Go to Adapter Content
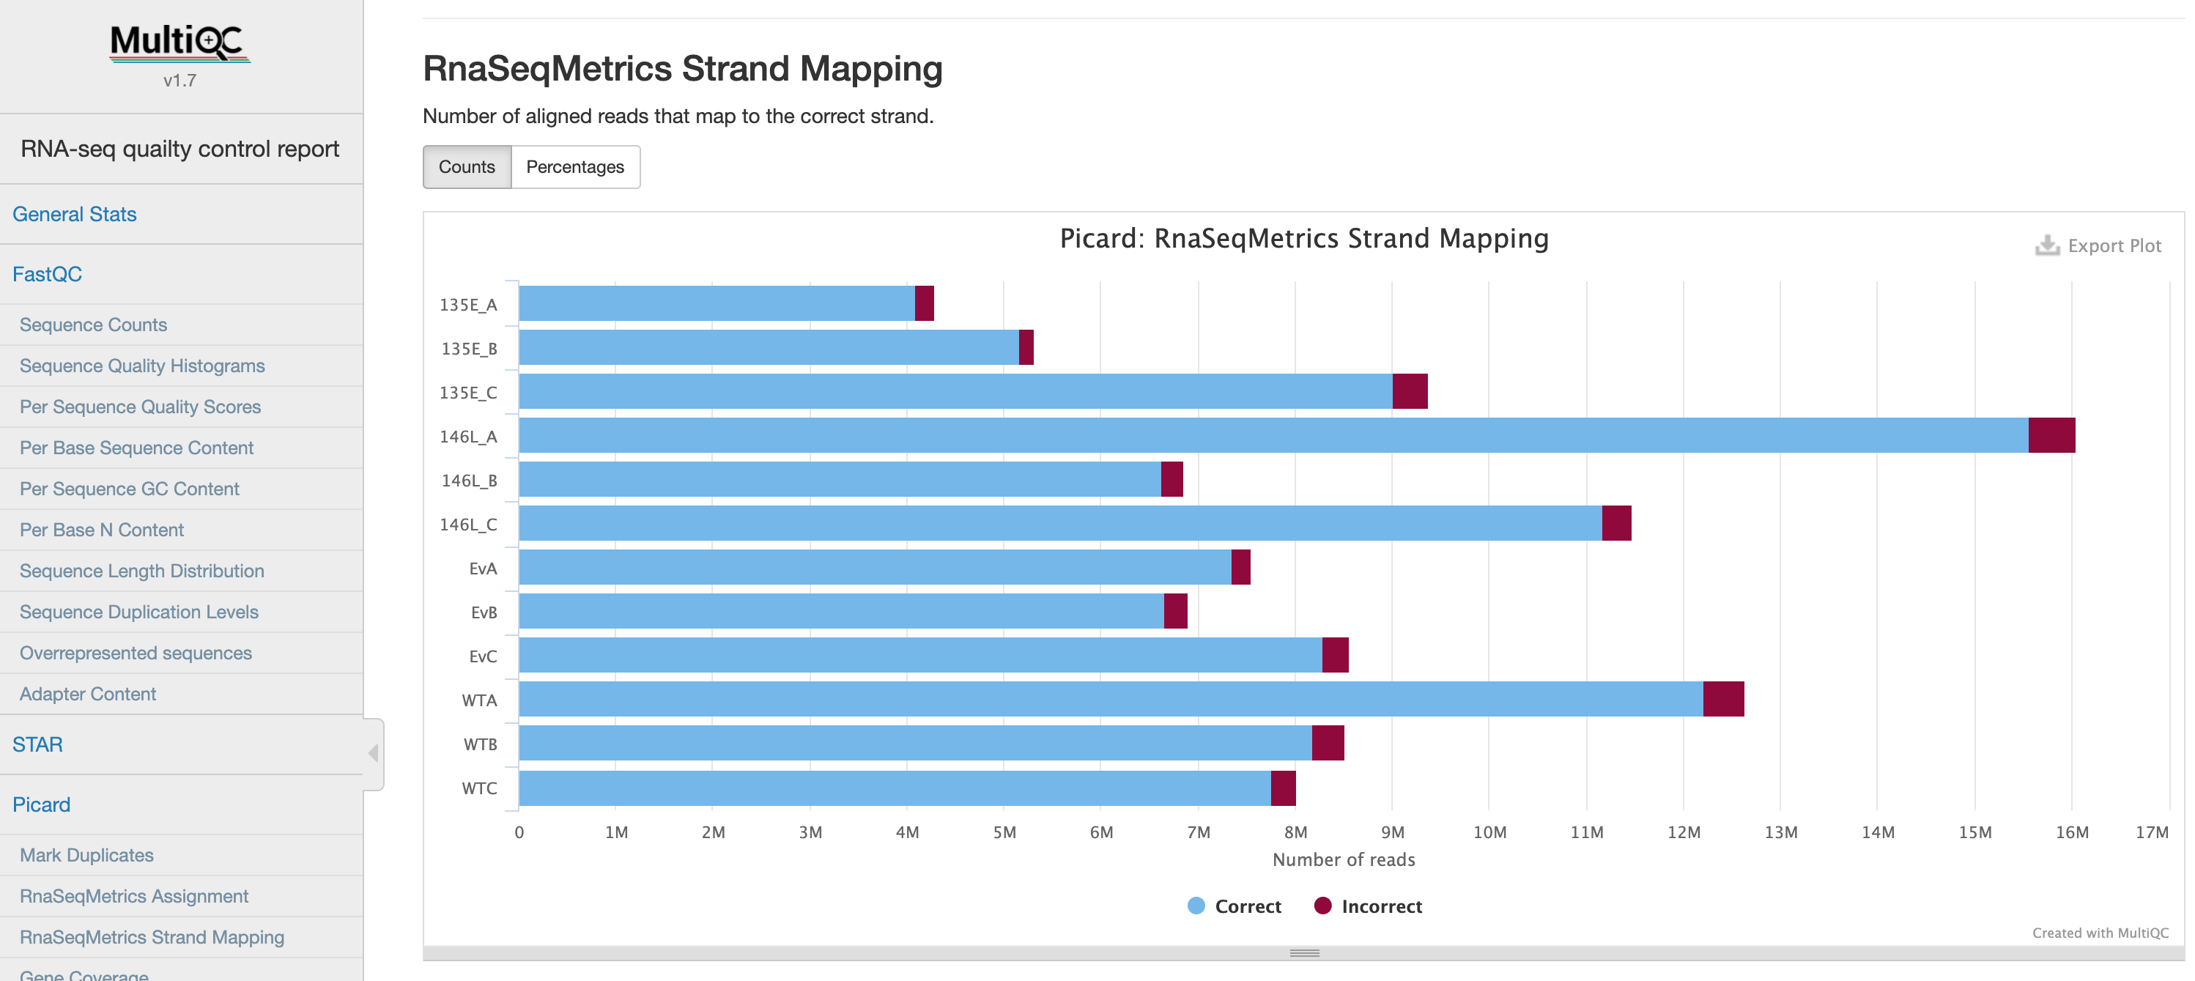Image resolution: width=2195 pixels, height=981 pixels. pyautogui.click(x=88, y=694)
